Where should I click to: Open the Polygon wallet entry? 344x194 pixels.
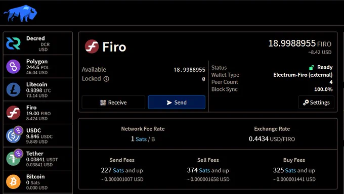(x=38, y=66)
